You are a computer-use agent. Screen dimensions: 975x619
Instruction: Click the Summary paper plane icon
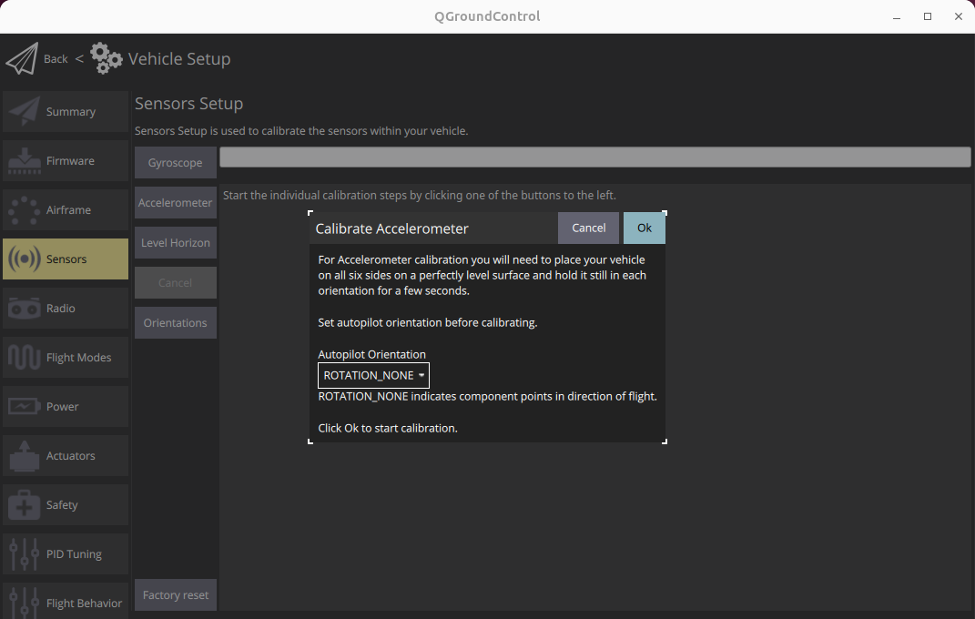(x=25, y=112)
